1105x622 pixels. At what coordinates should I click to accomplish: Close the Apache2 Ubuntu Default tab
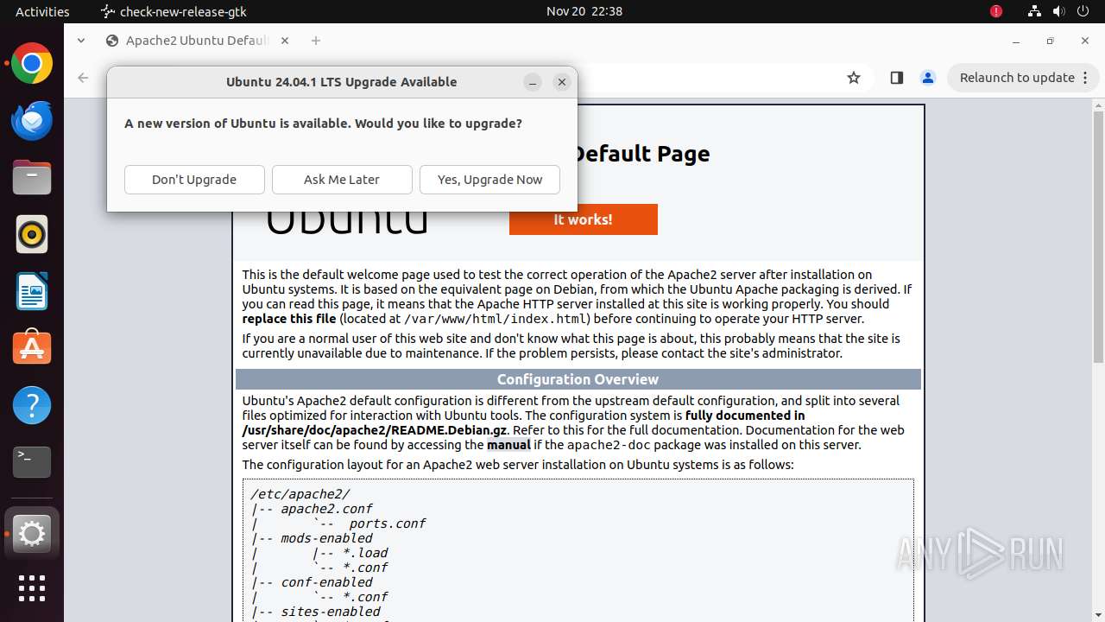[x=285, y=41]
